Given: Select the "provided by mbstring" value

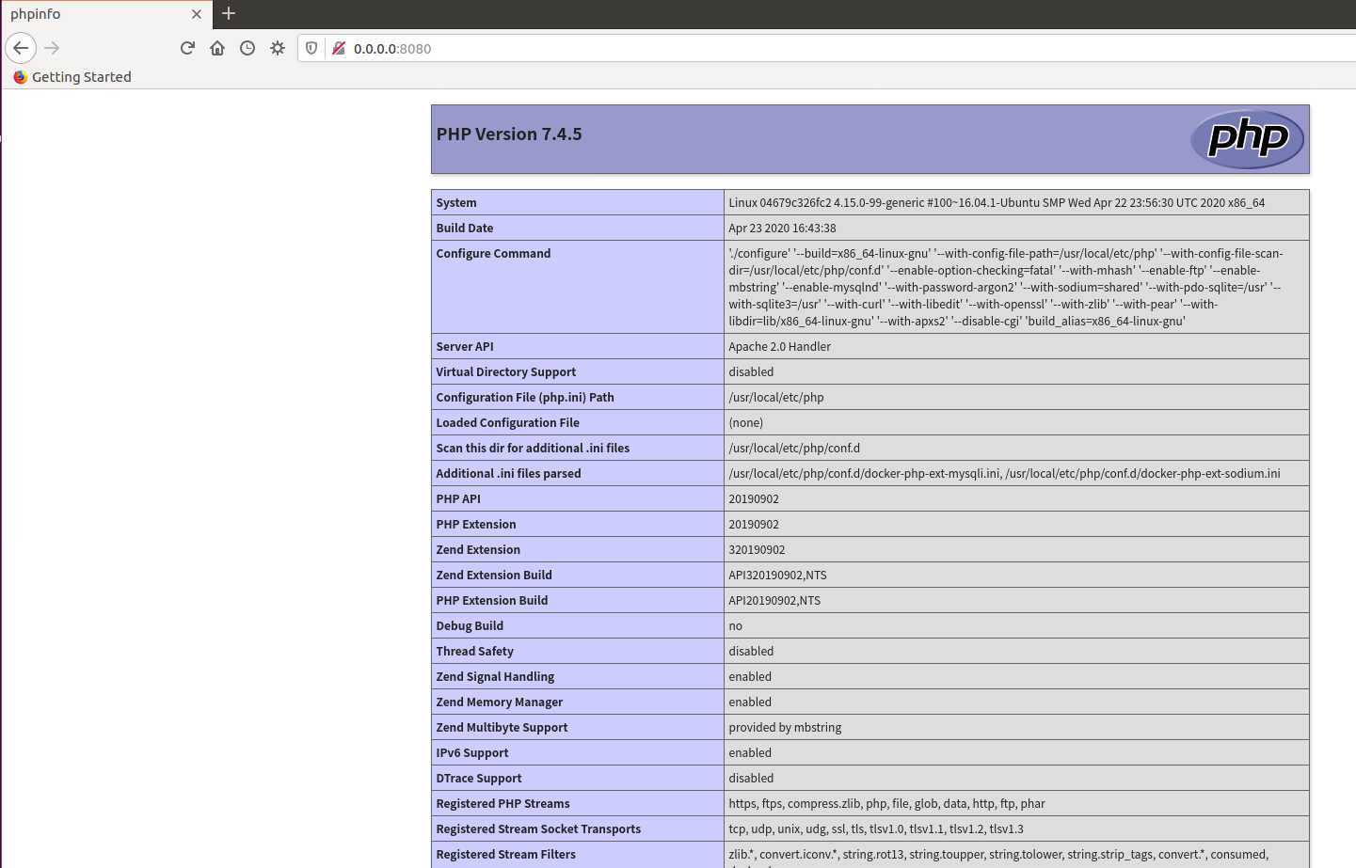Looking at the screenshot, I should (x=785, y=728).
